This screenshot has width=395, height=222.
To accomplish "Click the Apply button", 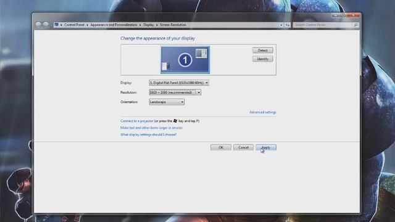I will pos(266,147).
